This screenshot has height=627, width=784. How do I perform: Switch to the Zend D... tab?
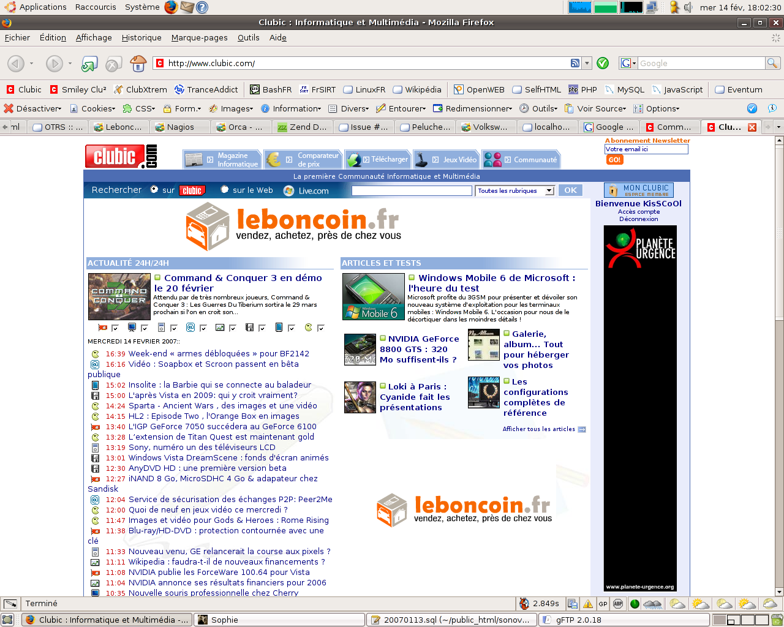(x=303, y=127)
